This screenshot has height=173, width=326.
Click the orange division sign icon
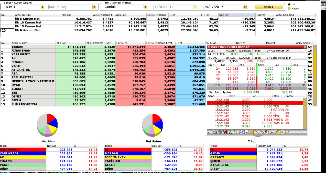pos(251,132)
